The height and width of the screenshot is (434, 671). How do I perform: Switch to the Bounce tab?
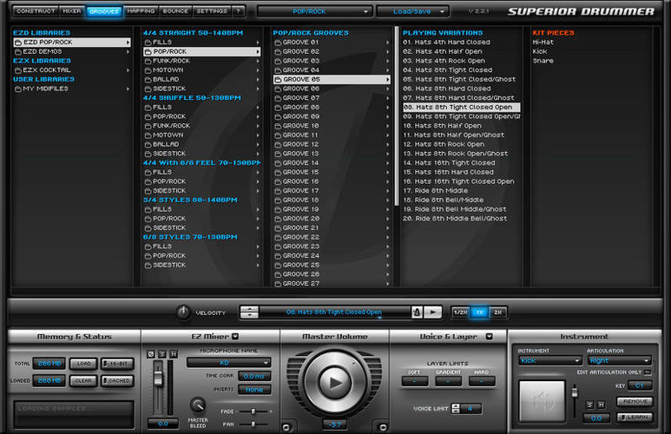pyautogui.click(x=175, y=11)
